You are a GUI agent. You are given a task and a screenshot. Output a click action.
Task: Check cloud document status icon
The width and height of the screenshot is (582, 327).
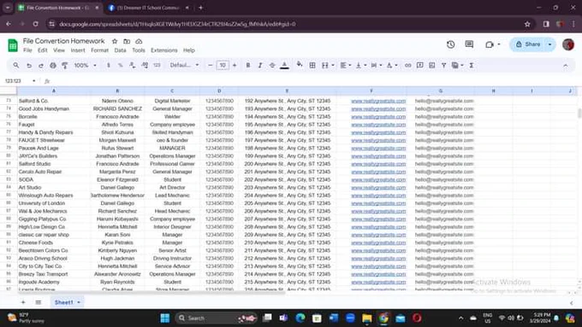coord(139,41)
